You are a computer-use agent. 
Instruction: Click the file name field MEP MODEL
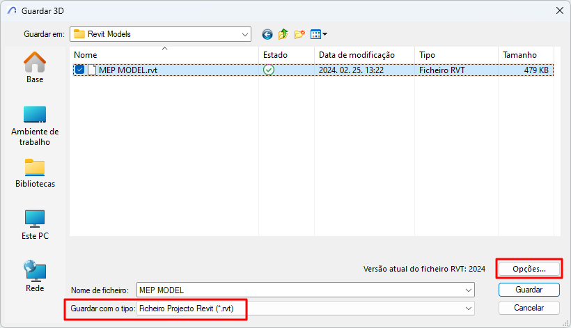point(305,290)
